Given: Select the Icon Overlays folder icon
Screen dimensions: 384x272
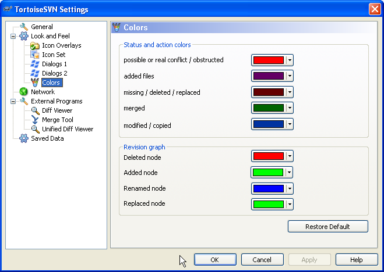Looking at the screenshot, I should (35, 45).
